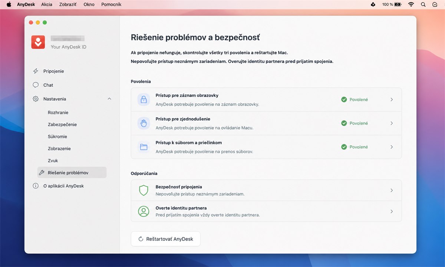This screenshot has width=445, height=267.
Task: Open the Pomocník menu
Action: 111,4
